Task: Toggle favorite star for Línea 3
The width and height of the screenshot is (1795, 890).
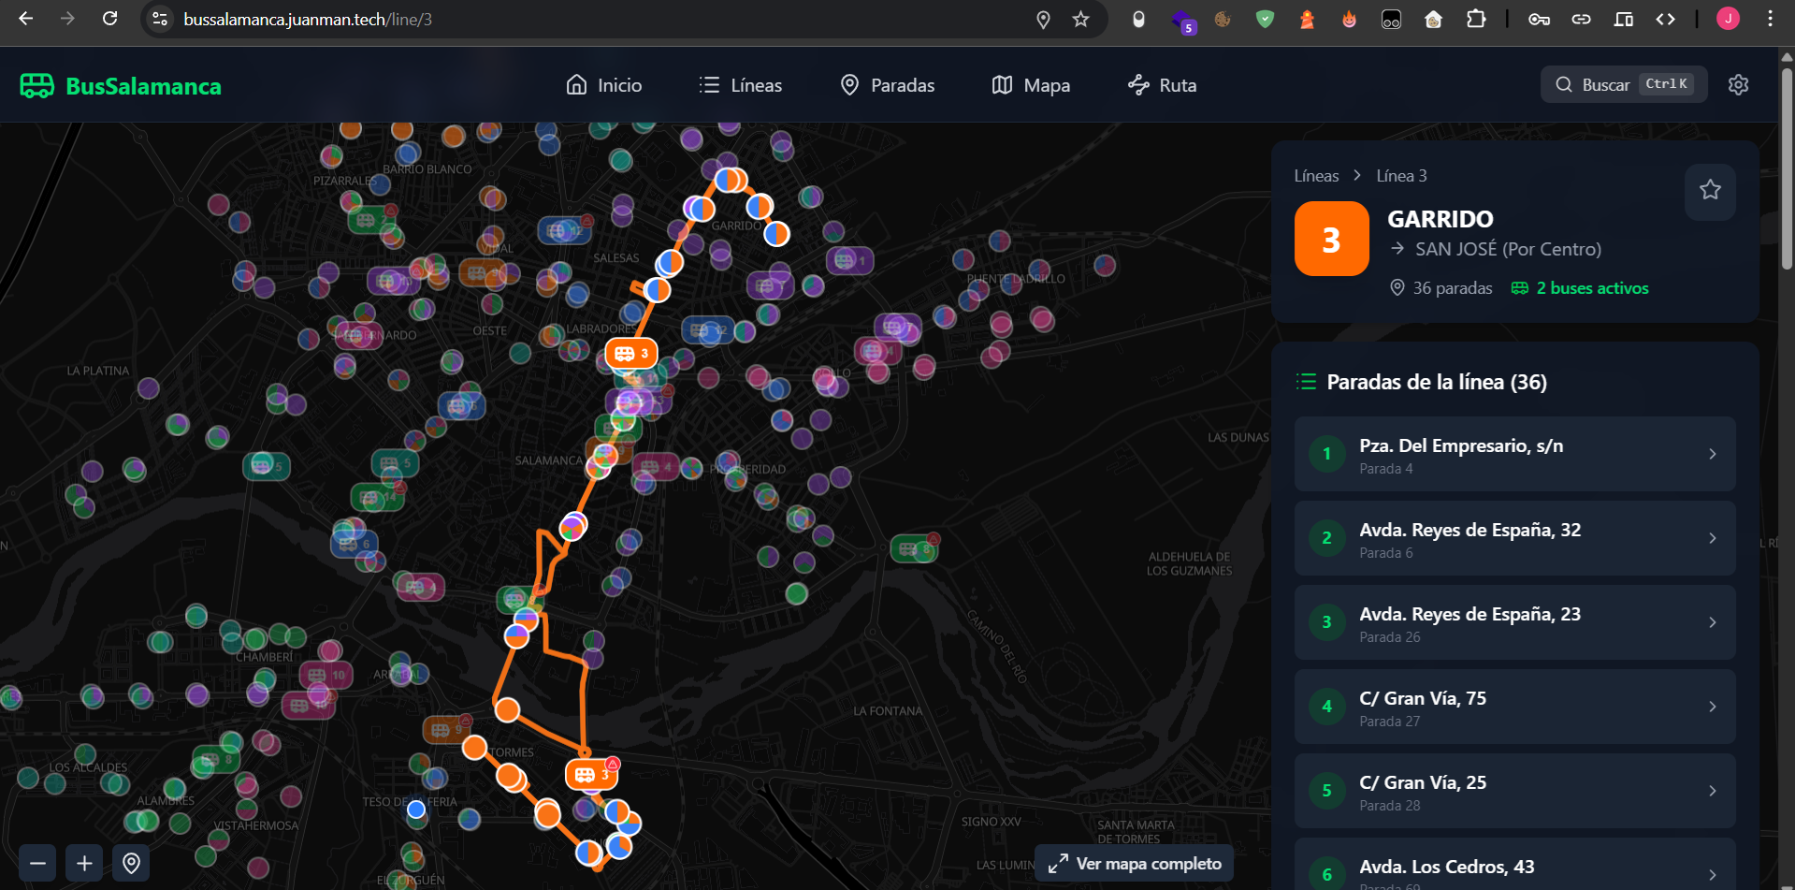Action: point(1710,191)
